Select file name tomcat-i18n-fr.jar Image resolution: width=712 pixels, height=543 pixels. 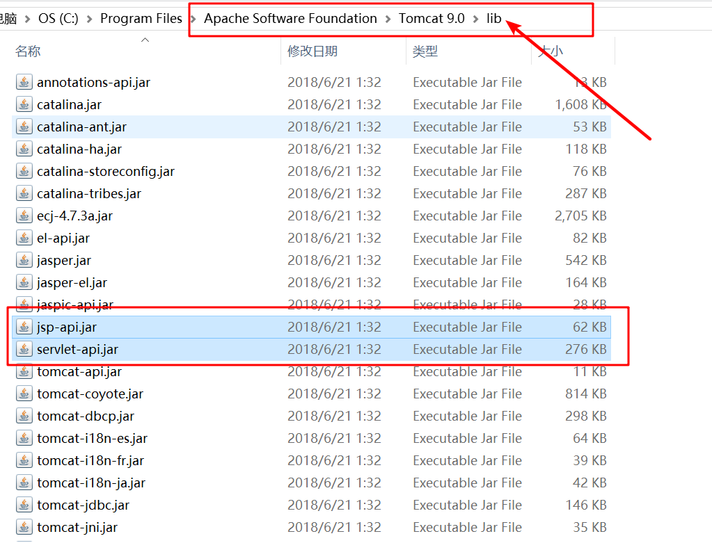coord(90,460)
